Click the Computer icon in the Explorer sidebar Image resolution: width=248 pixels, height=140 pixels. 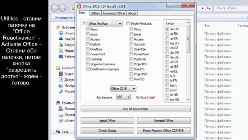[58, 103]
